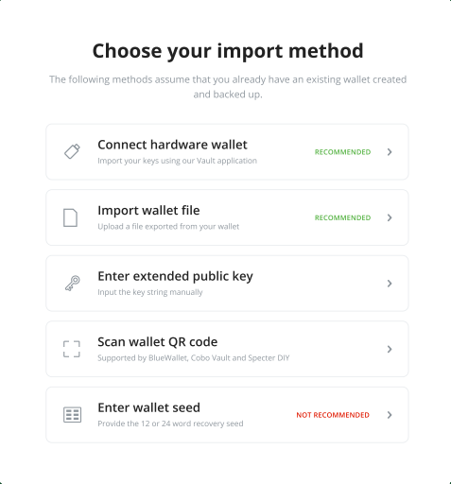
Task: Open chevron arrow for Scan wallet QR code
Action: pyautogui.click(x=390, y=349)
